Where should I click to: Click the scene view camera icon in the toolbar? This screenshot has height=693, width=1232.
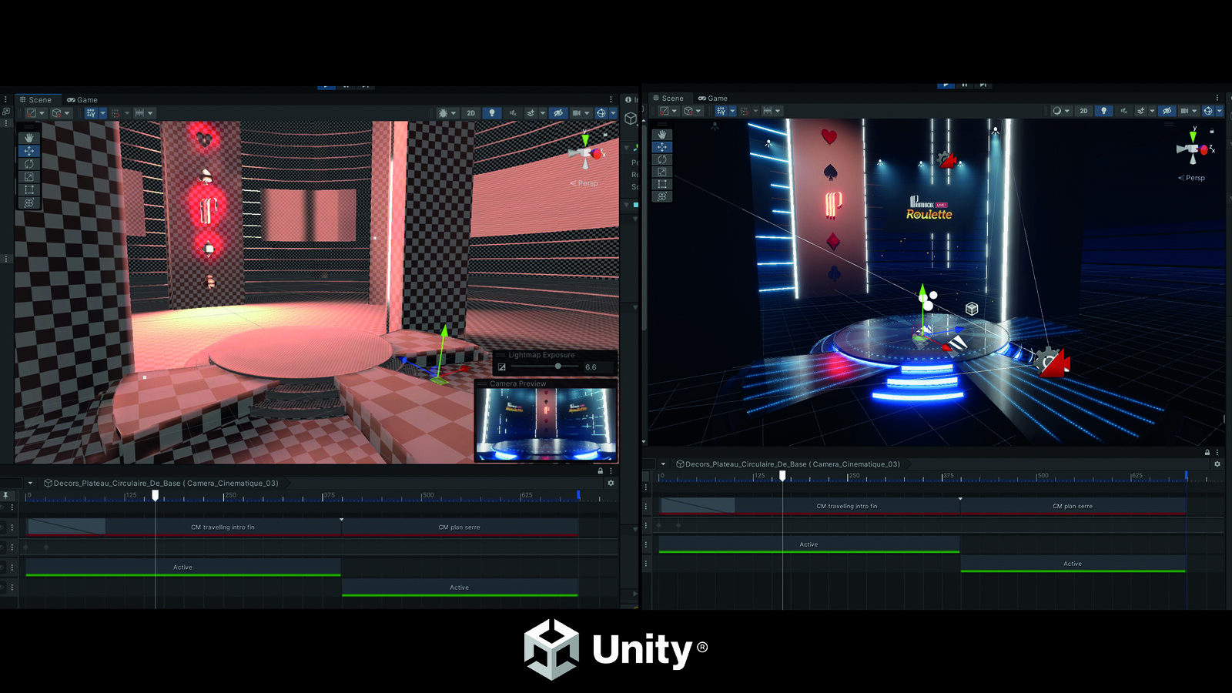coord(577,113)
